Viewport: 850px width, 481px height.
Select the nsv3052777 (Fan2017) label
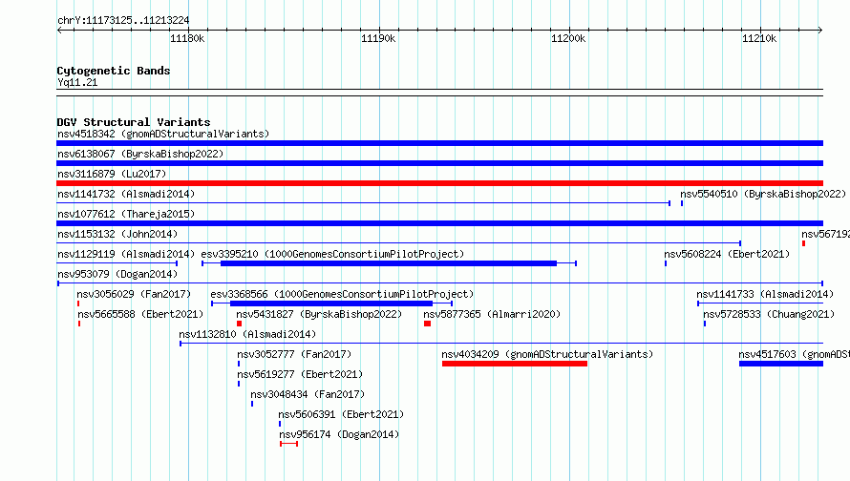point(294,354)
